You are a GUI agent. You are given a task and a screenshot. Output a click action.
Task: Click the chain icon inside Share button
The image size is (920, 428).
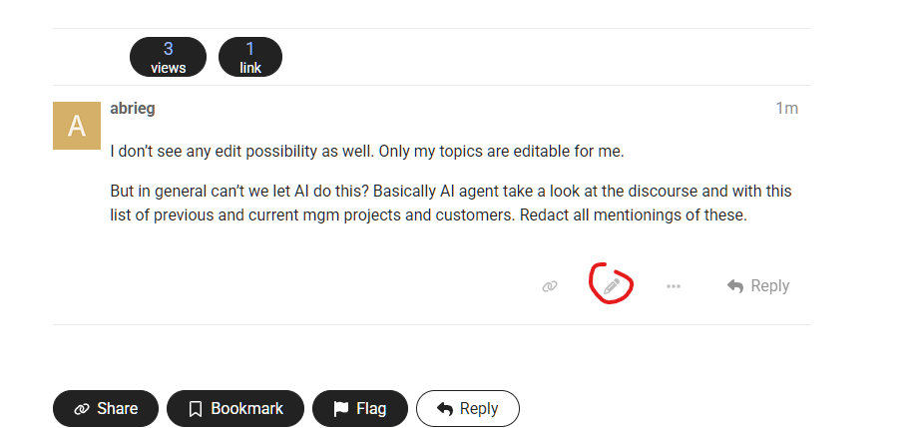point(82,409)
